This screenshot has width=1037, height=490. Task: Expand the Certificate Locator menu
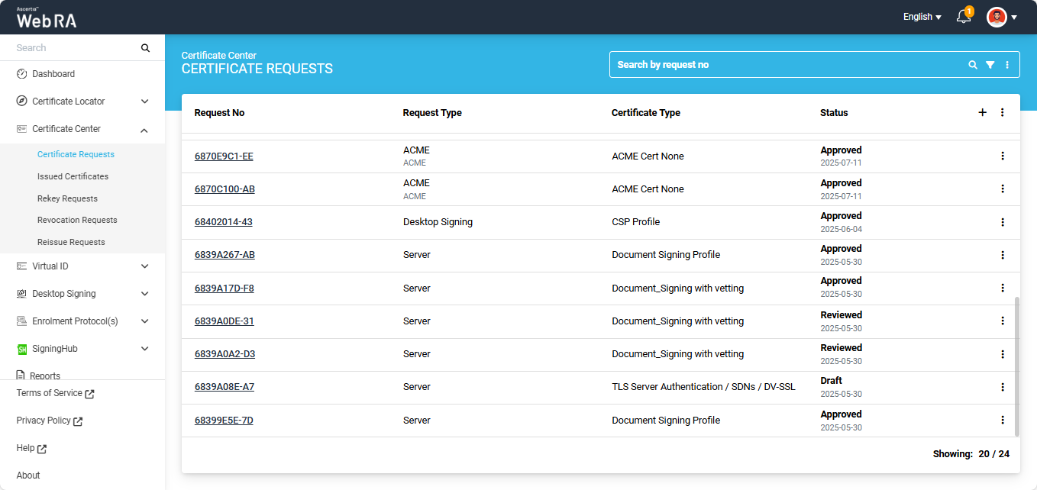click(144, 102)
